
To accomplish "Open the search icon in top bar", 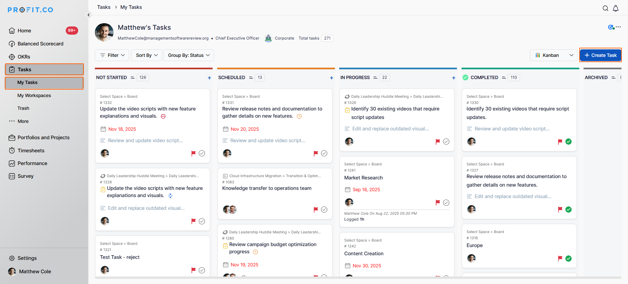I will (x=605, y=8).
